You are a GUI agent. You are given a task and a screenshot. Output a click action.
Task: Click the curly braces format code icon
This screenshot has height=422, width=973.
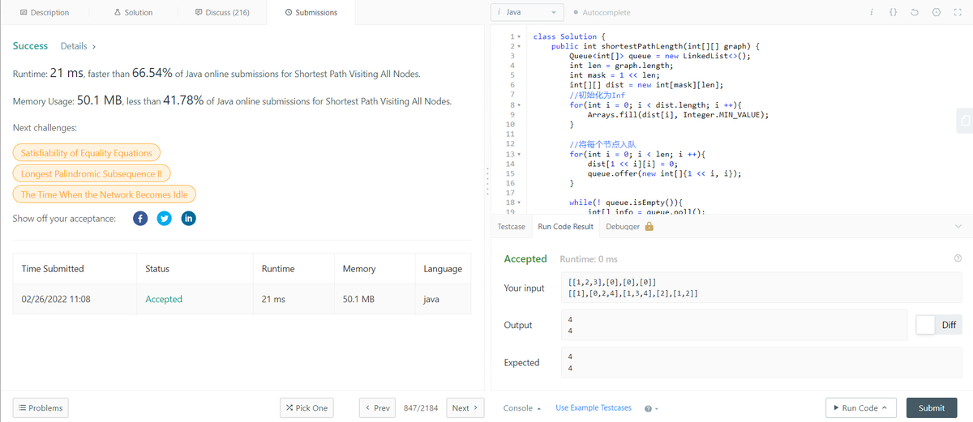coord(893,12)
